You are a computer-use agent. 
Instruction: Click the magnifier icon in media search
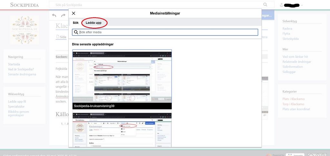click(x=76, y=32)
